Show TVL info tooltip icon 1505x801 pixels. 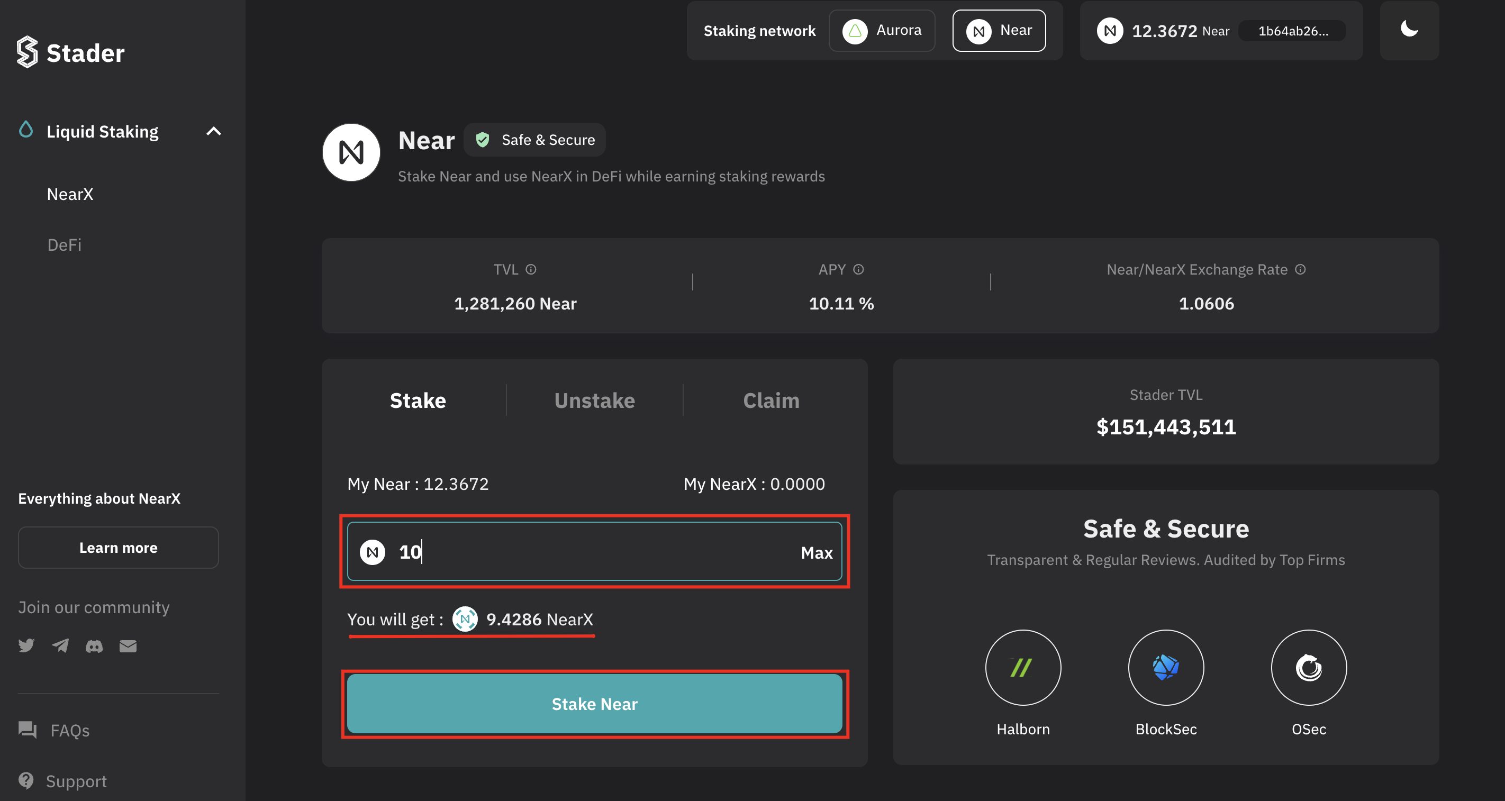[530, 269]
